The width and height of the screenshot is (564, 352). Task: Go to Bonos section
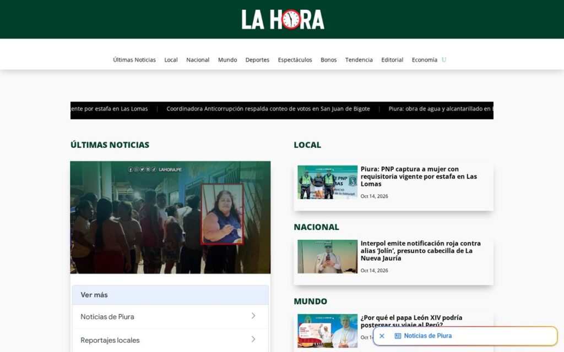[x=328, y=59]
